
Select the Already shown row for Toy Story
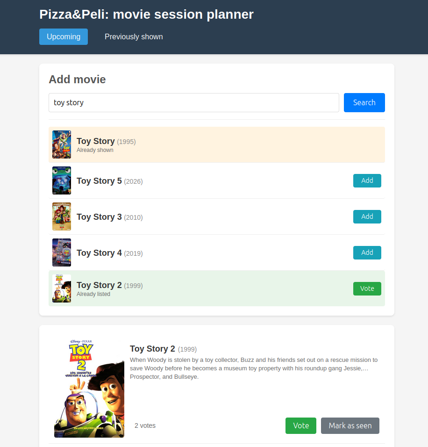pyautogui.click(x=216, y=144)
